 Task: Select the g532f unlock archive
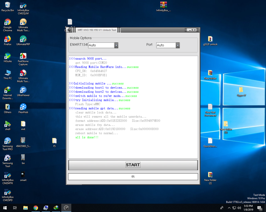(x=210, y=39)
